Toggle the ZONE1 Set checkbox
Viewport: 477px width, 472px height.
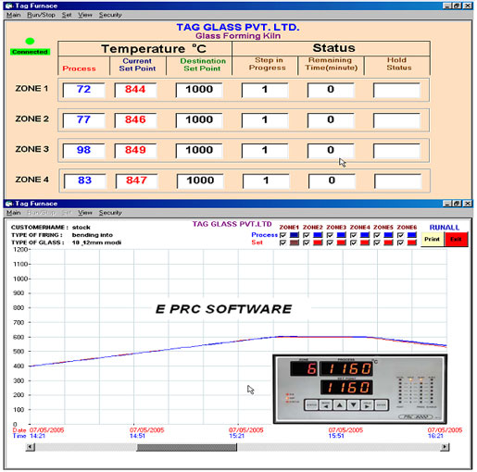pyautogui.click(x=282, y=242)
